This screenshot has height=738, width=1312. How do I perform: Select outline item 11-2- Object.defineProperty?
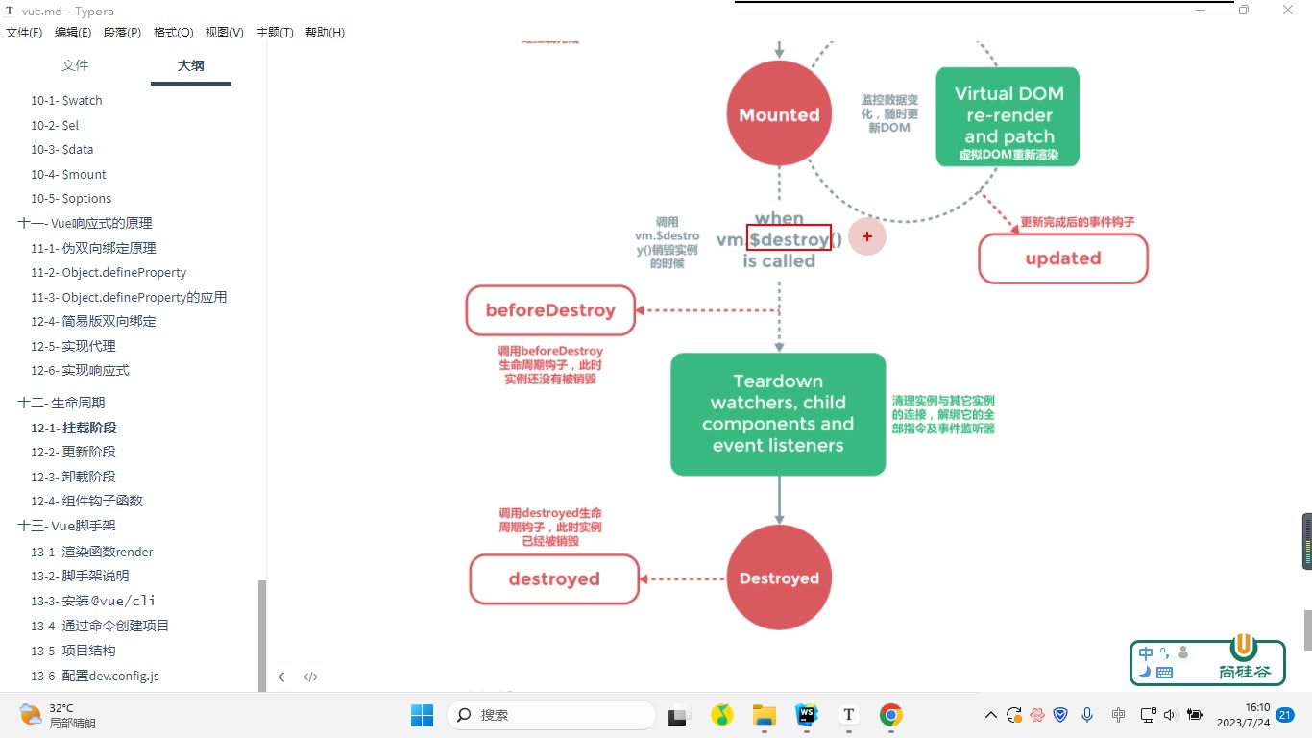pos(109,272)
